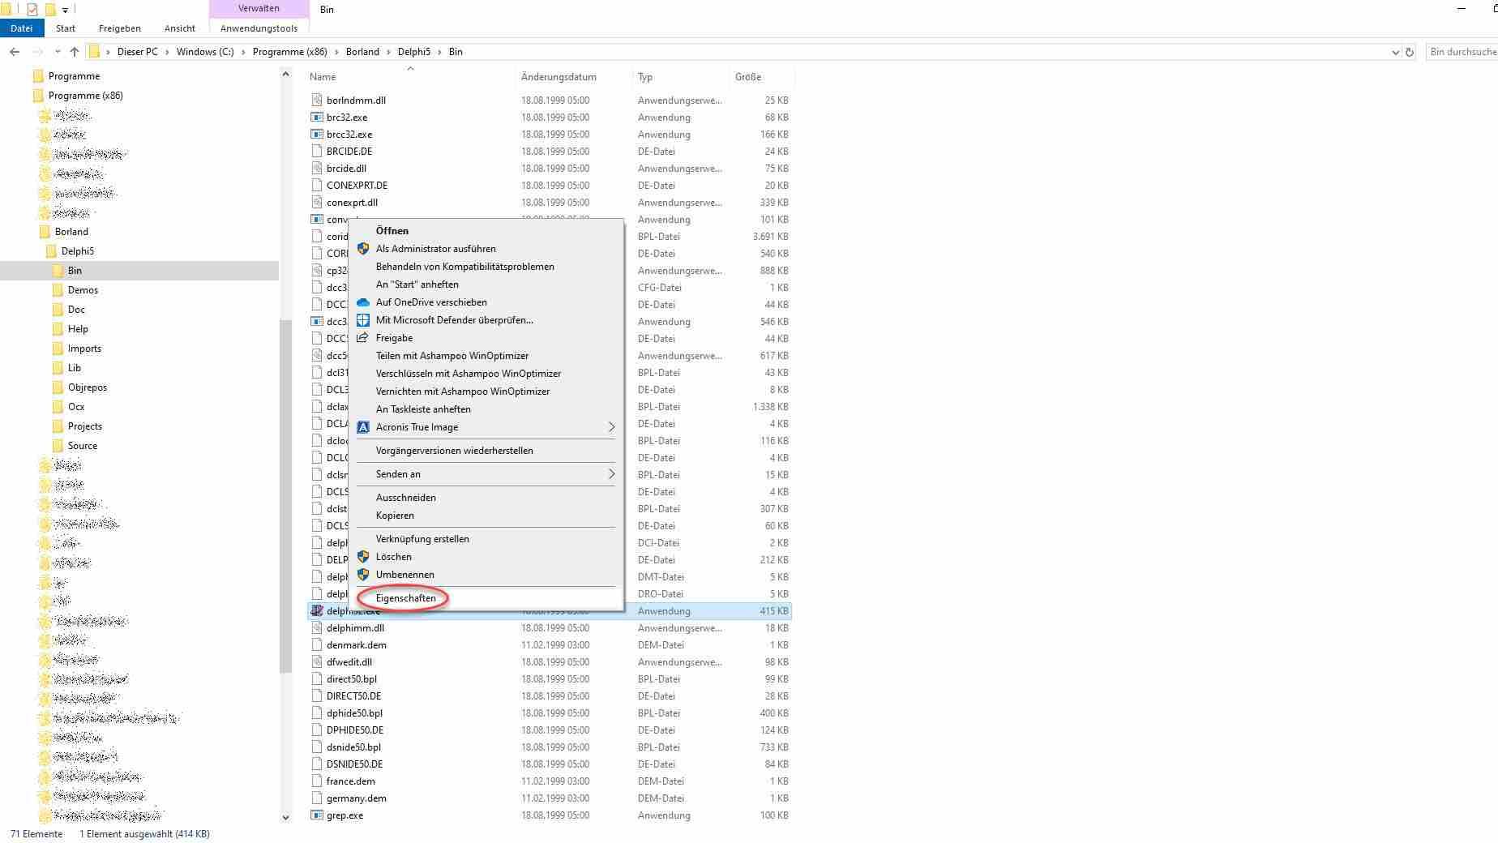Expand the Senden an submenu
This screenshot has height=843, width=1498.
click(486, 474)
